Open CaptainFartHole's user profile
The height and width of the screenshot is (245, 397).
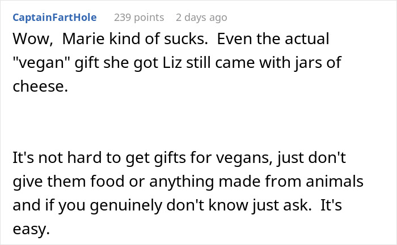tap(54, 18)
